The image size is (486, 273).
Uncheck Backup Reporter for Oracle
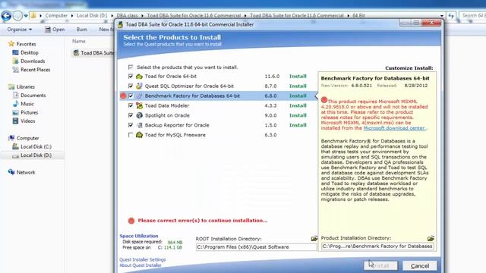[131, 125]
